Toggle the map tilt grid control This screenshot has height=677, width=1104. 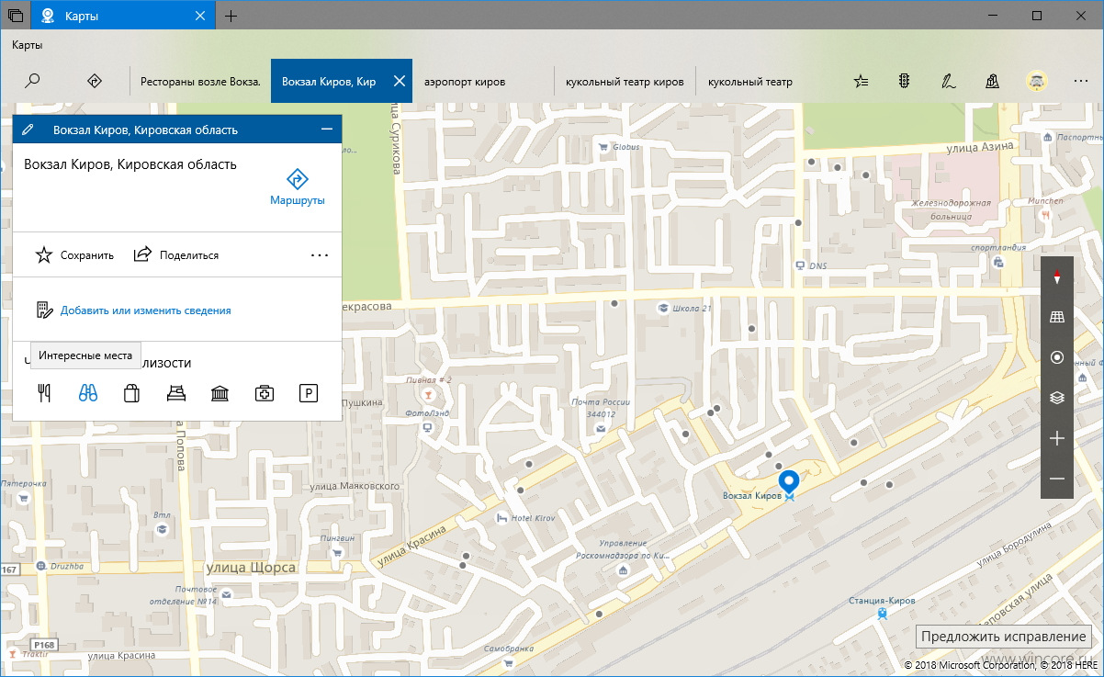tap(1057, 317)
